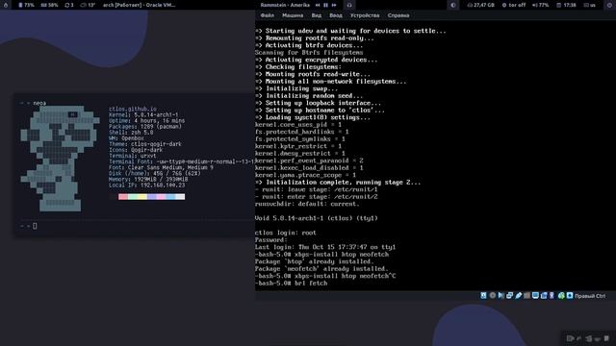
Task: Click the 'Kernel: 5.8.14-arch1-1' line
Action: (143, 115)
